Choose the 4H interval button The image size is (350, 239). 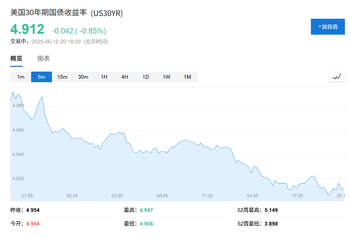(125, 77)
